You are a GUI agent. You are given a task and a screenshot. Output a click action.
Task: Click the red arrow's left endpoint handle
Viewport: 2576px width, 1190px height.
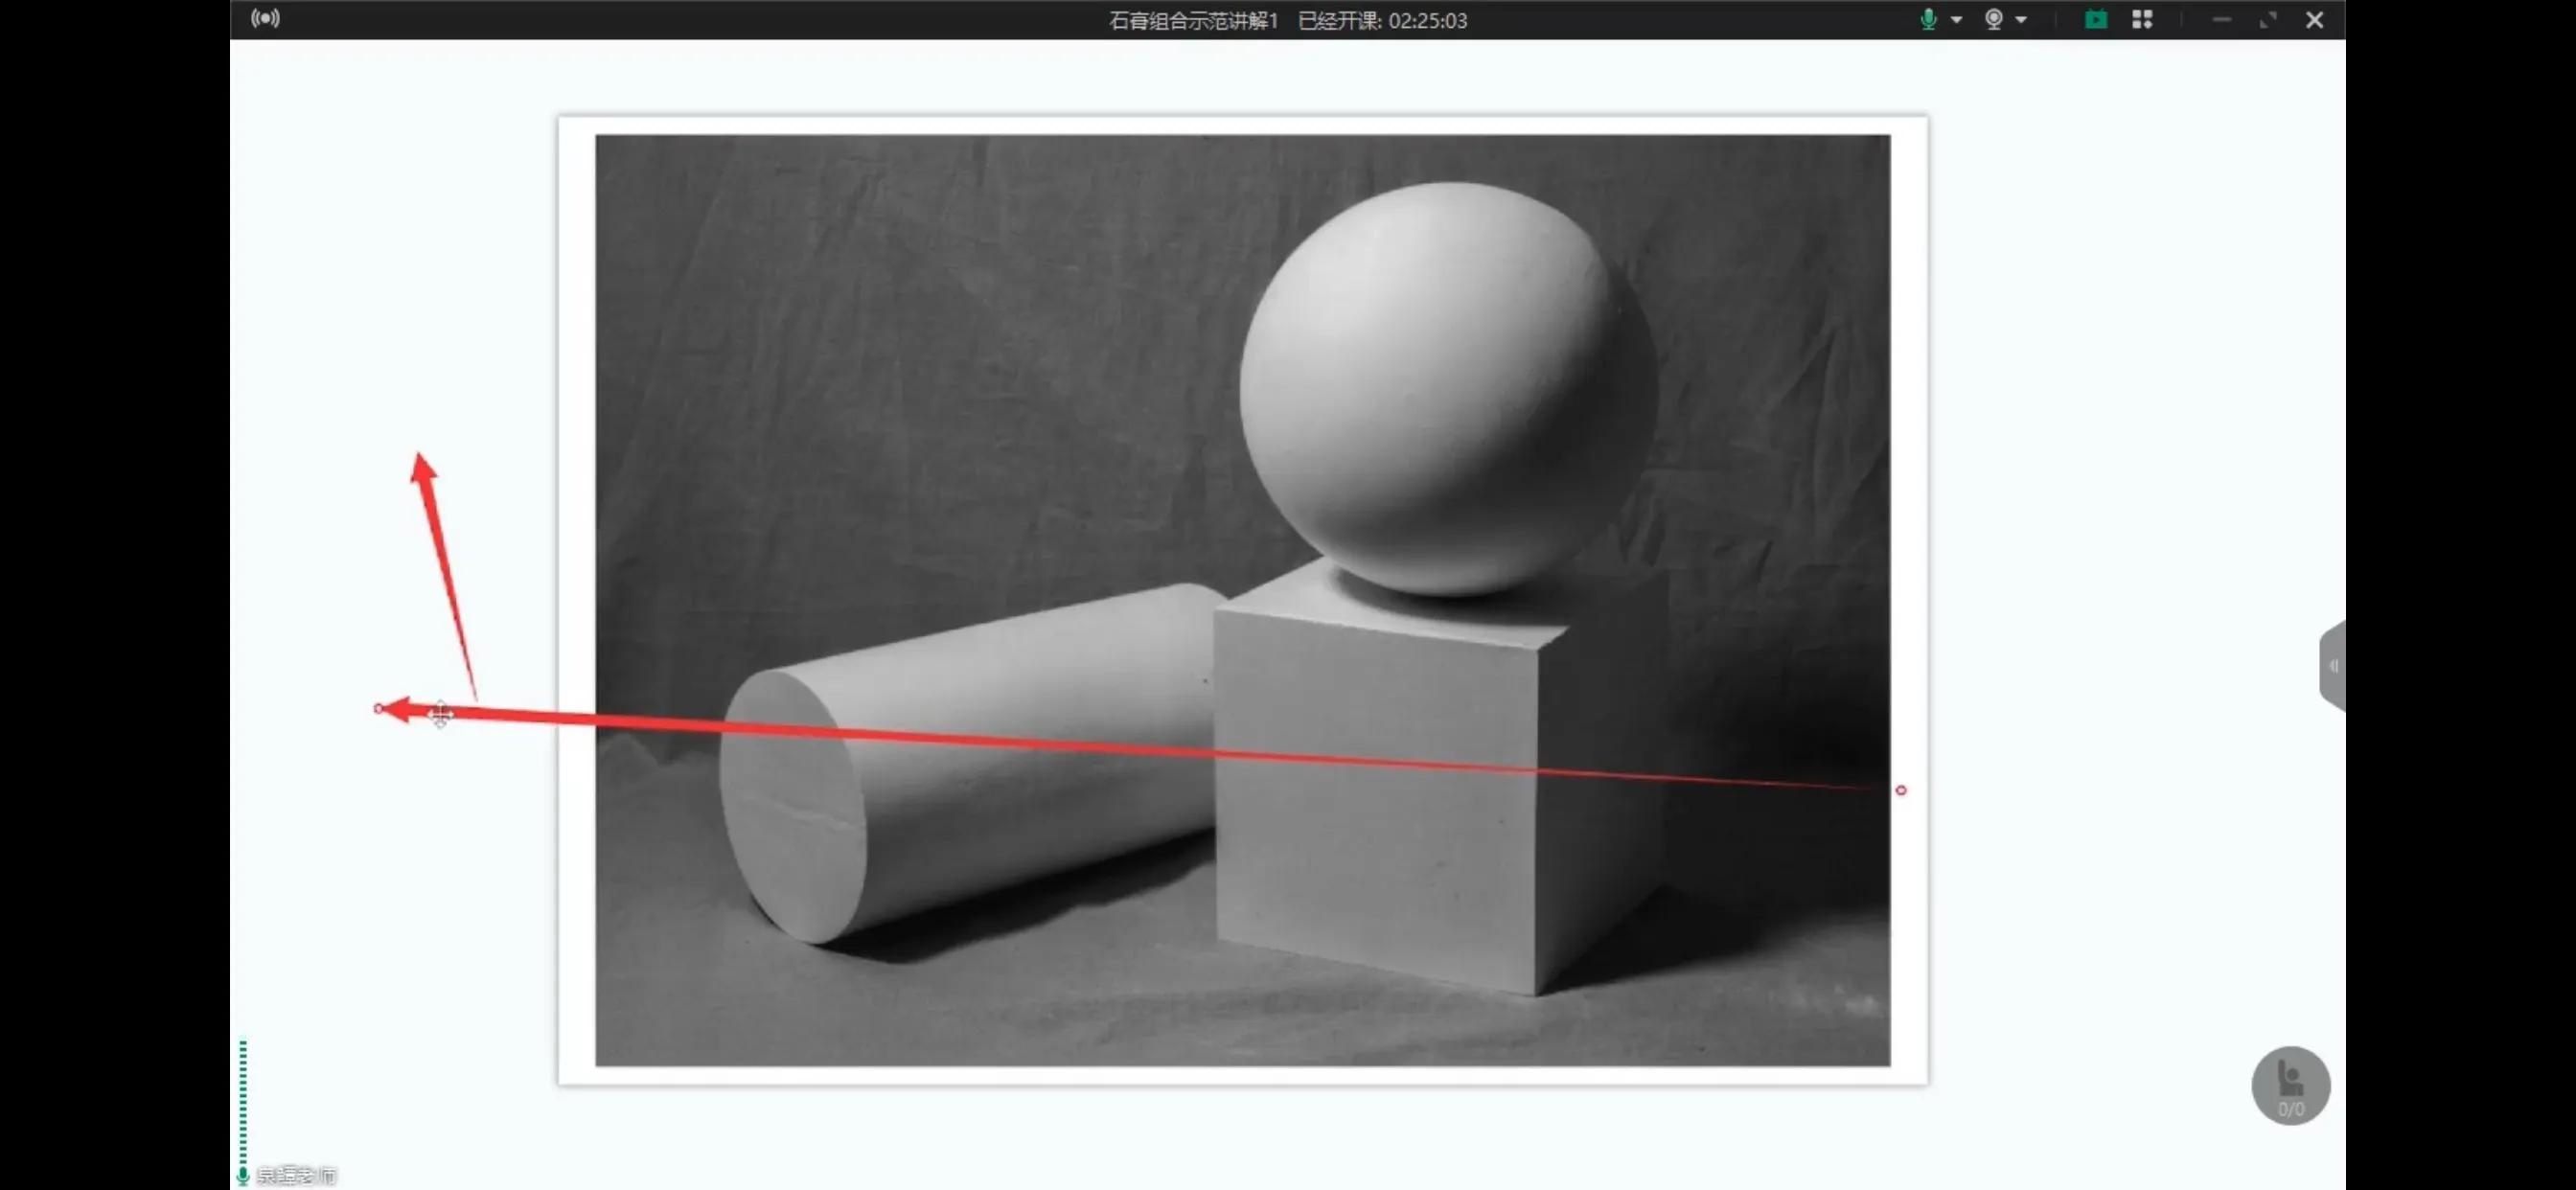(x=378, y=709)
